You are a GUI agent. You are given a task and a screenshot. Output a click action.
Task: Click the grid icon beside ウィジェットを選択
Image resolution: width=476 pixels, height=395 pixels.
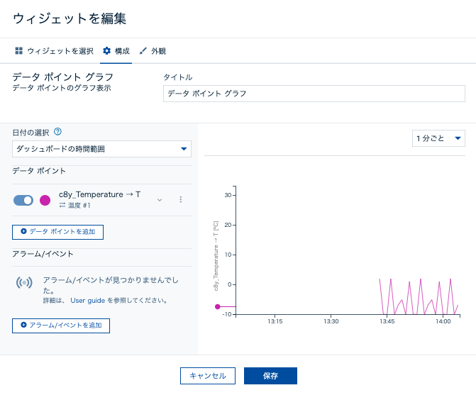(x=19, y=50)
